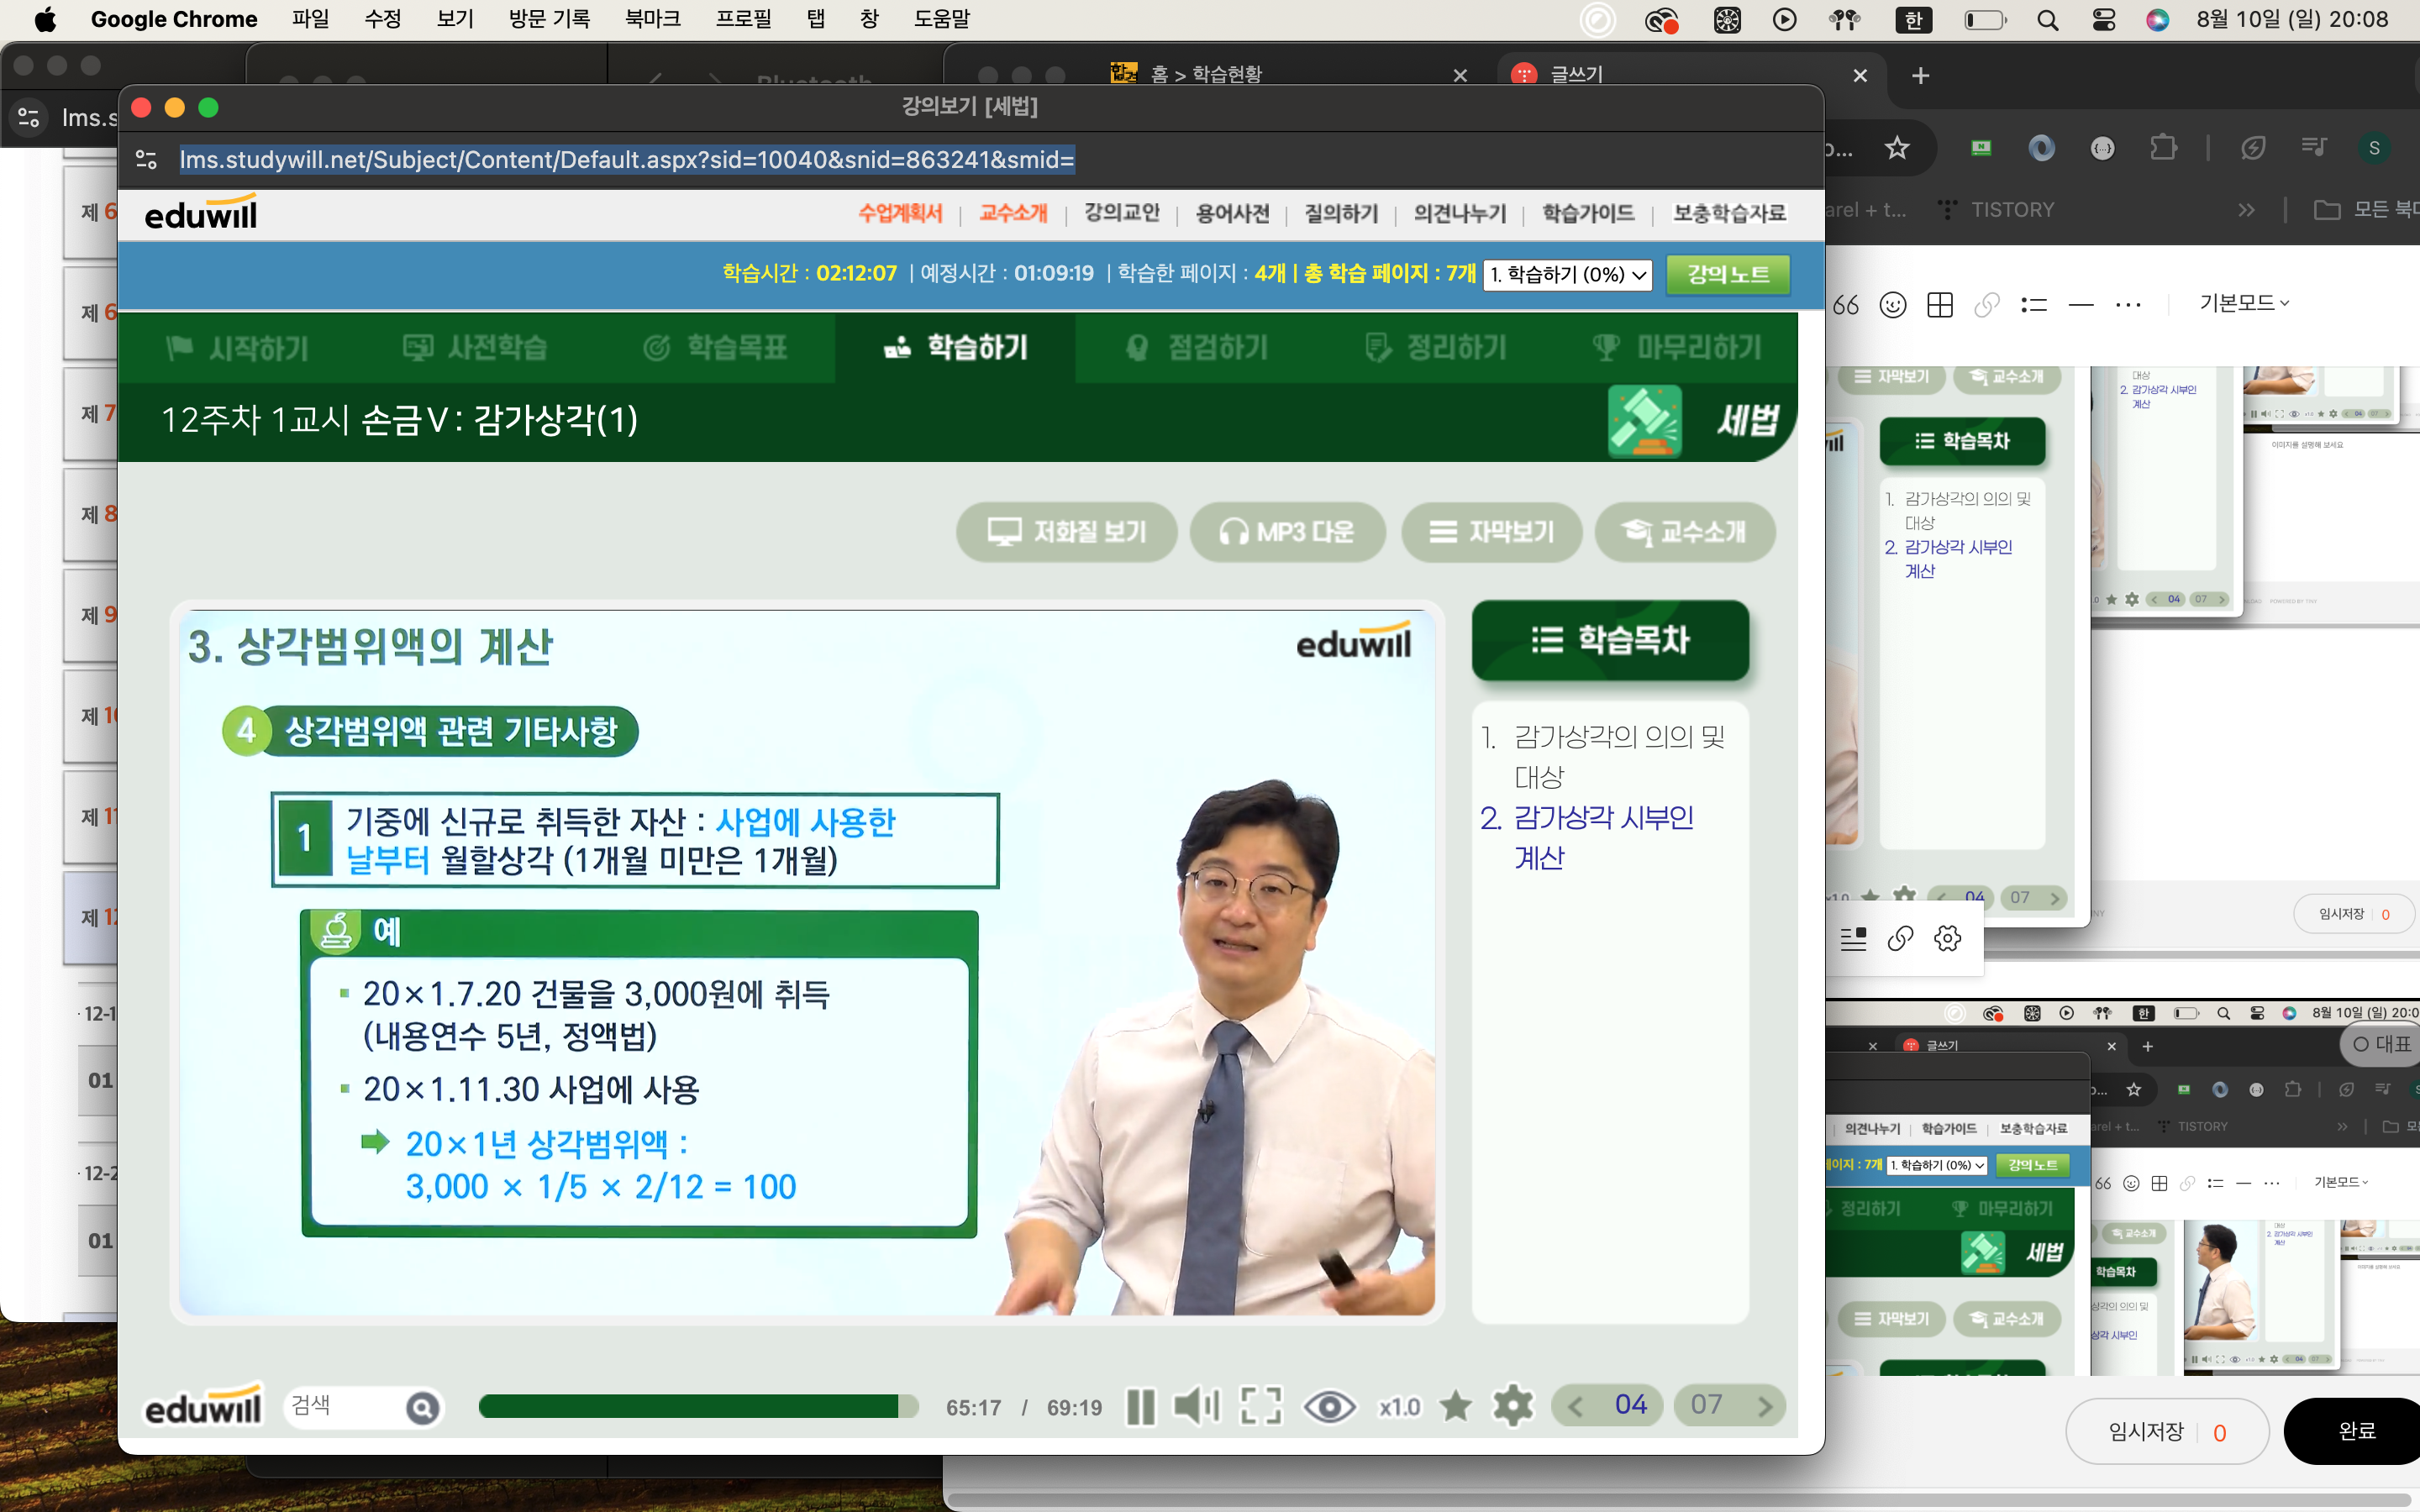
Task: Pause the lecture video playback
Action: coord(1140,1407)
